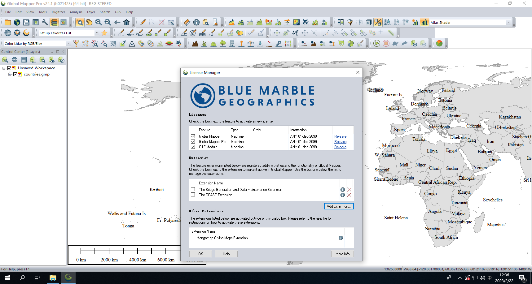This screenshot has width=532, height=284.
Task: Open the GPS menu
Action: 118,12
